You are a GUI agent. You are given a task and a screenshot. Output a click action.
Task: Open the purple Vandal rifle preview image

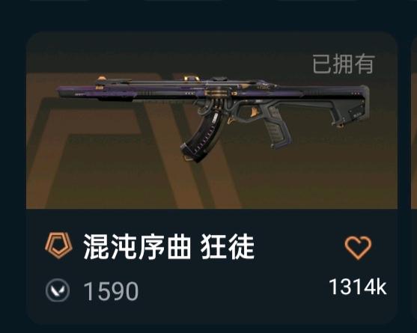pyautogui.click(x=213, y=118)
